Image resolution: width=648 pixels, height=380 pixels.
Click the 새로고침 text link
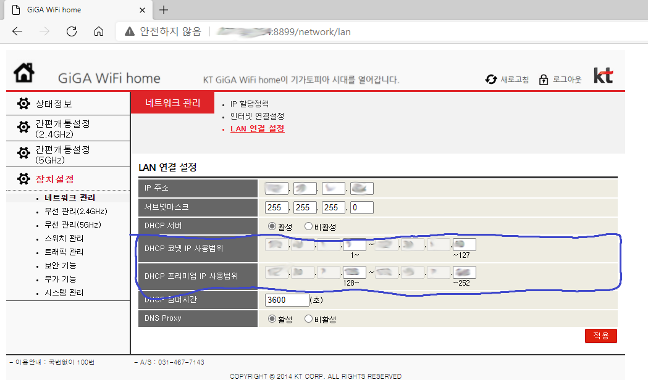[515, 80]
